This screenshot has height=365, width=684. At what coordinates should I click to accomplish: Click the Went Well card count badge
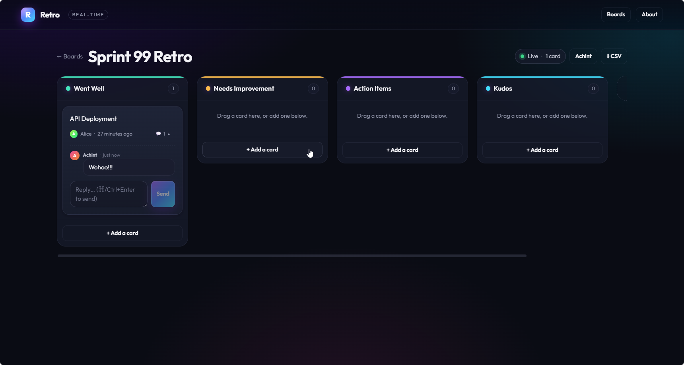[173, 89]
